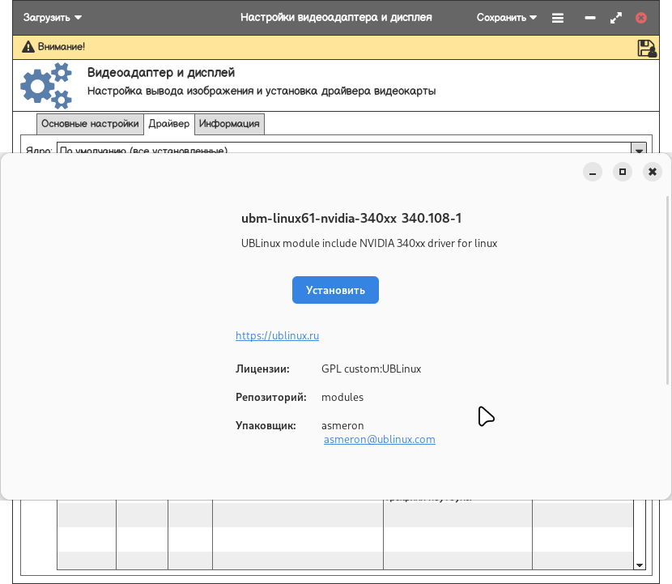
Task: Click the save floppy icon in warning bar
Action: point(647,48)
